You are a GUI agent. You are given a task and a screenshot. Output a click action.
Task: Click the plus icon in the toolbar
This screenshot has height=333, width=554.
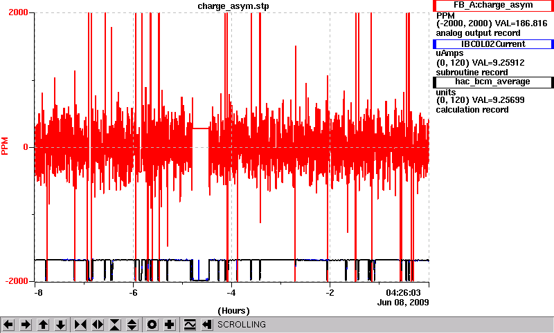click(x=170, y=325)
